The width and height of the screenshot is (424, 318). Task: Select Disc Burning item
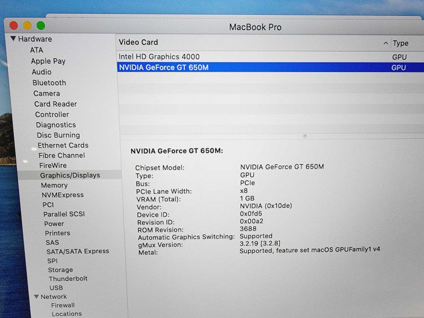pyautogui.click(x=58, y=135)
